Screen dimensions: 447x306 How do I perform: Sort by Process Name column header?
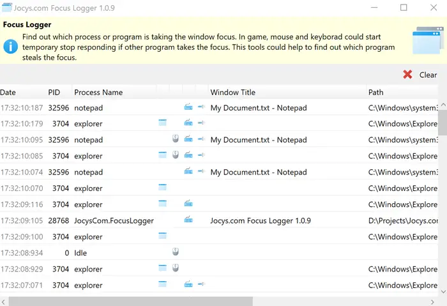click(114, 93)
